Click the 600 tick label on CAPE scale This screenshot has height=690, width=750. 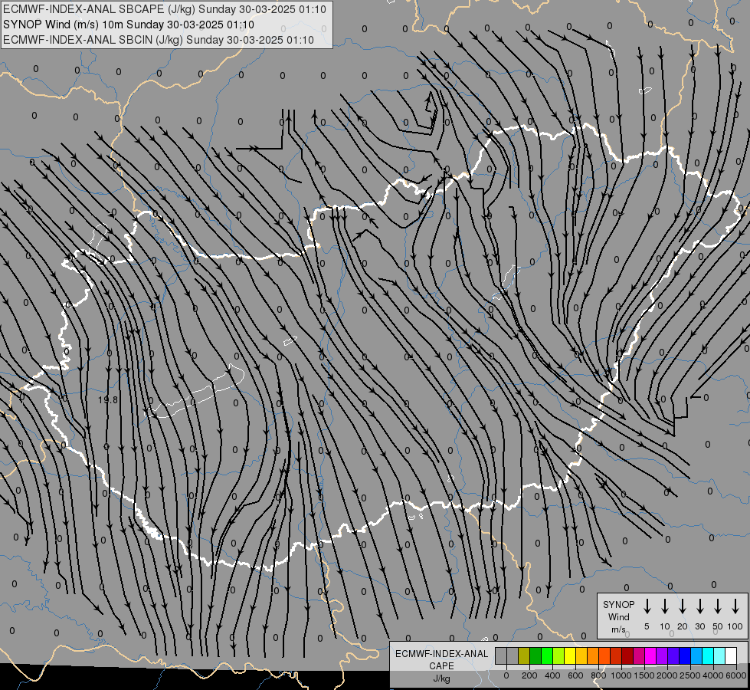pos(575,675)
